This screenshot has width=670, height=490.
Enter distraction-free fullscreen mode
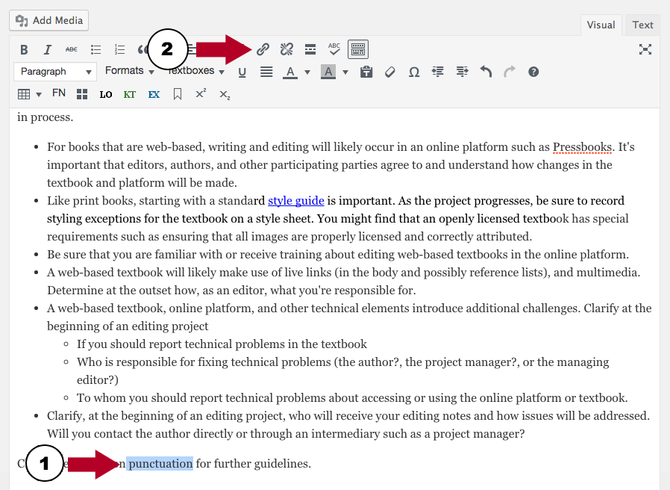tap(645, 49)
